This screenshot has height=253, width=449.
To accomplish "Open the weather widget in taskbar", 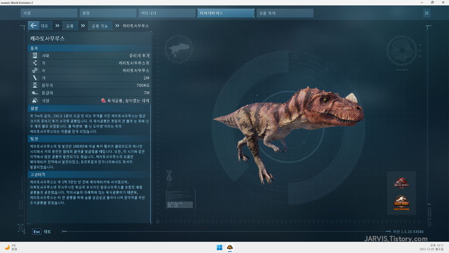I will (11, 247).
